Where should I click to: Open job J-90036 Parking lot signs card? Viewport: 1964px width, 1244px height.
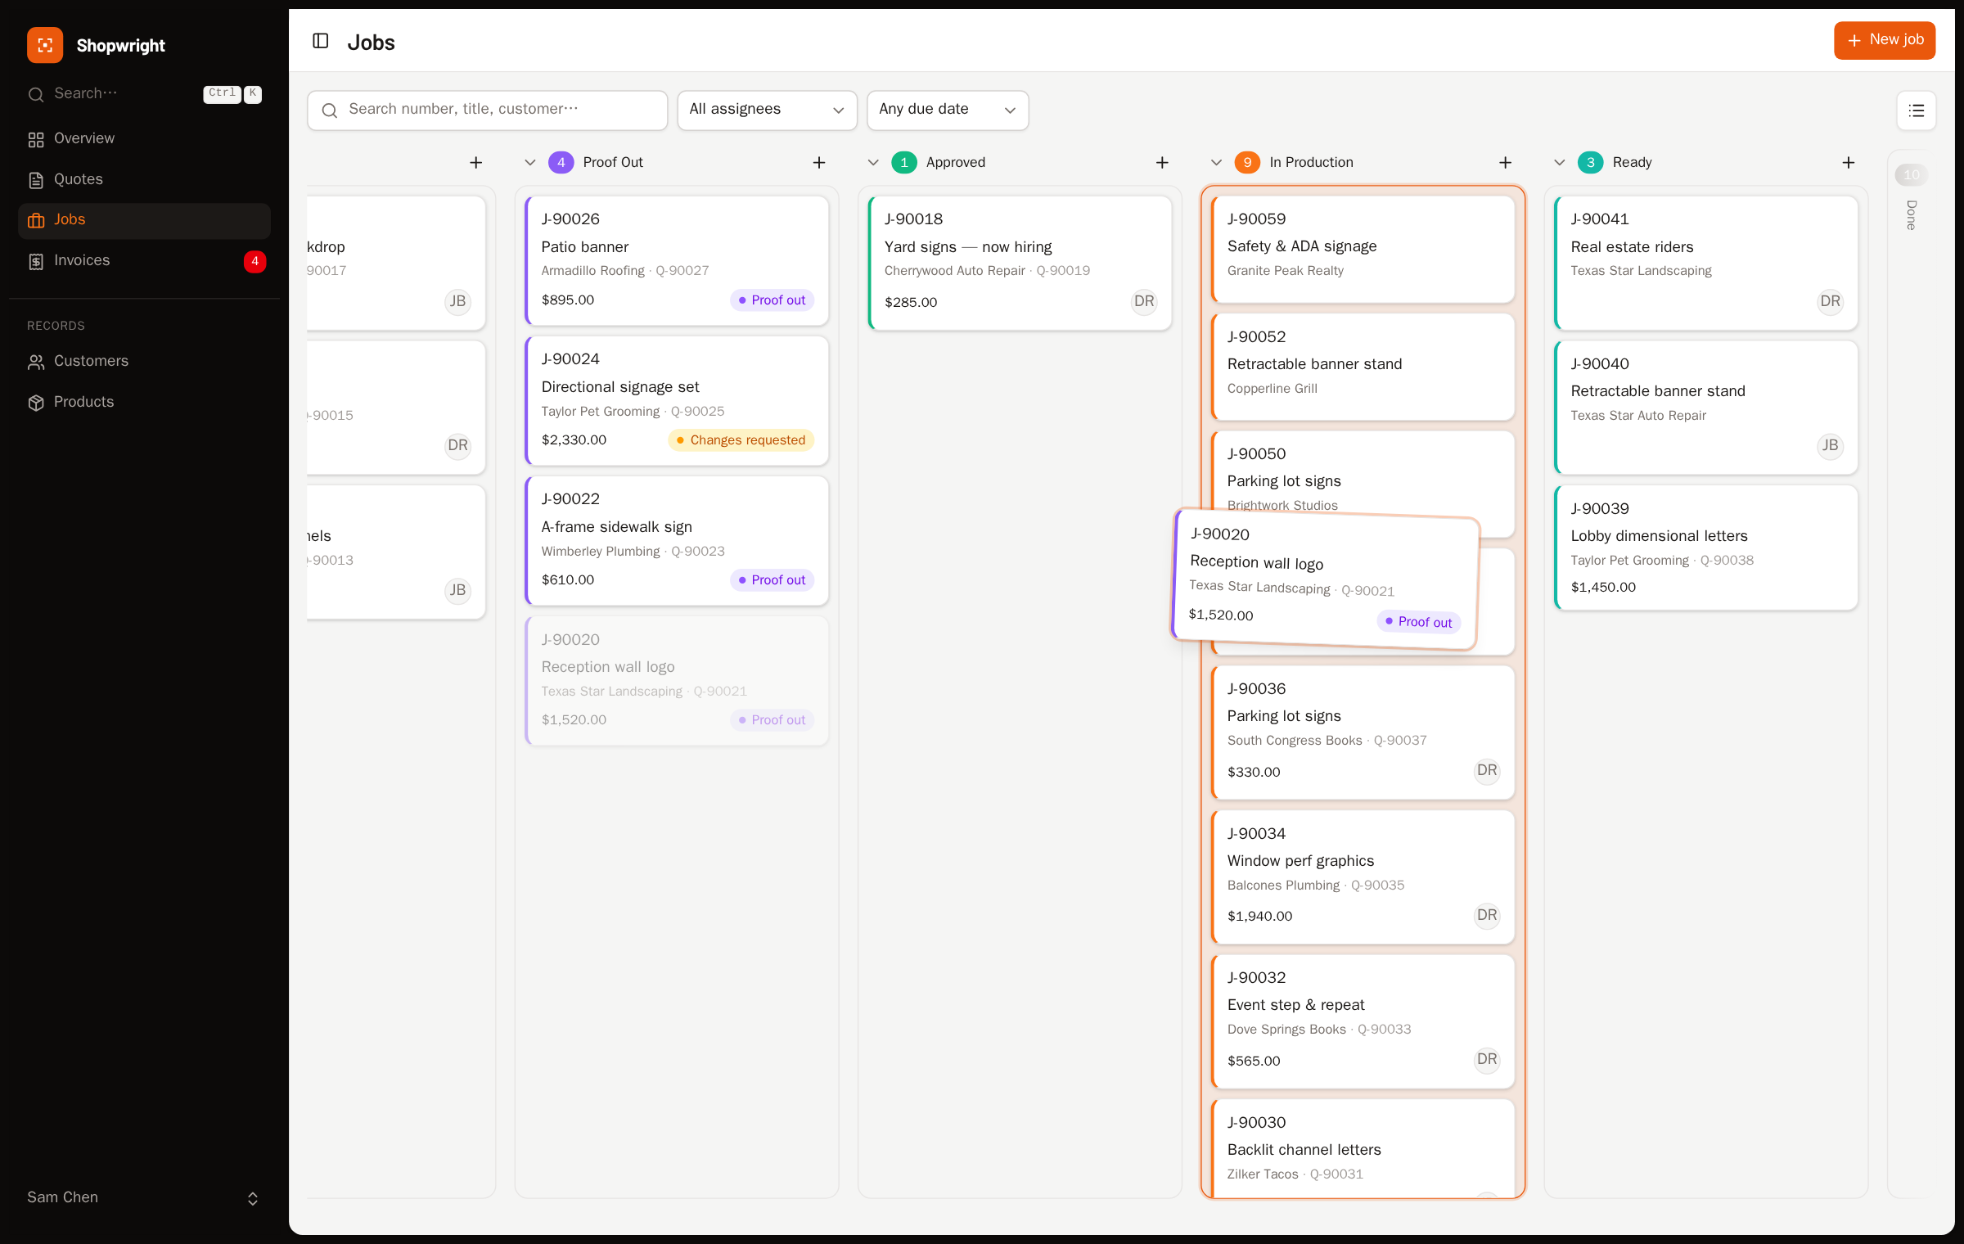[x=1363, y=732]
